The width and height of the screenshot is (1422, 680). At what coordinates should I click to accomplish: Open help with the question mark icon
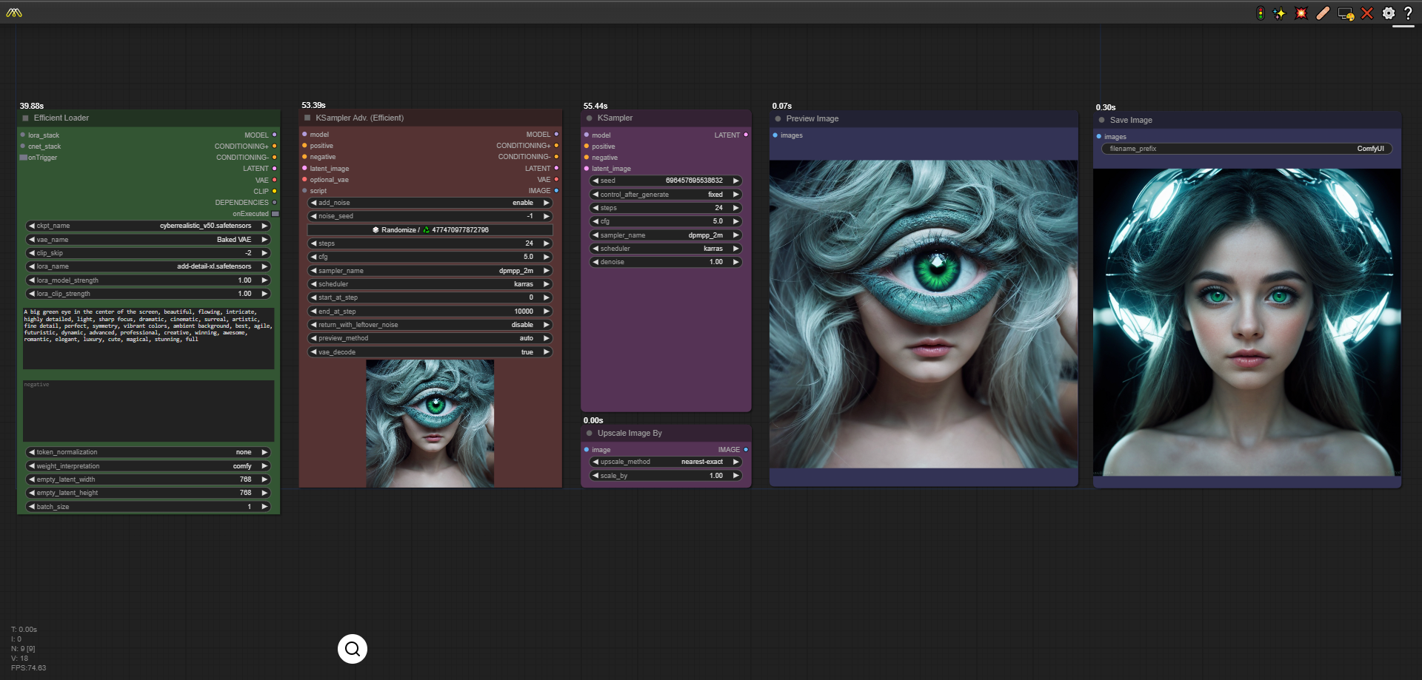pos(1408,13)
